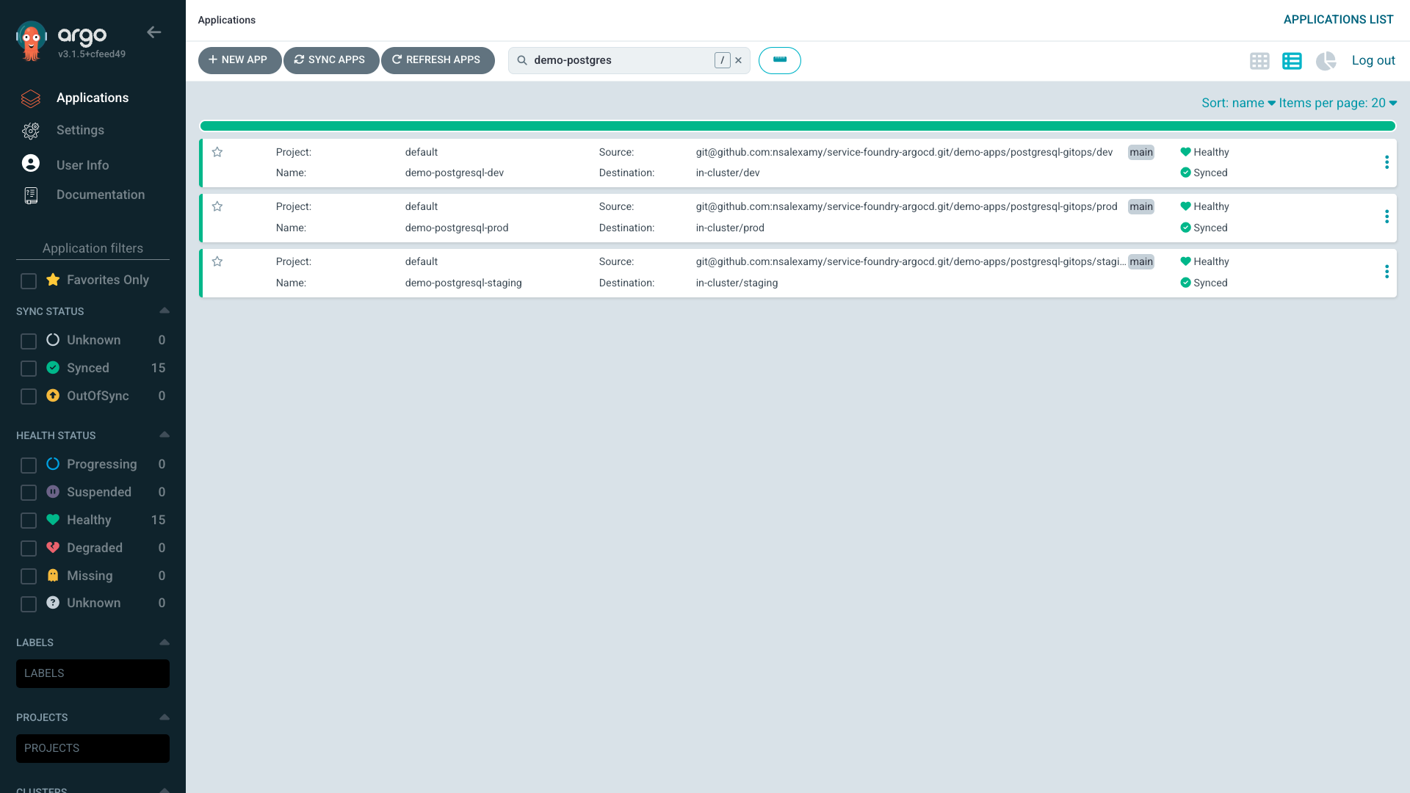Open Documentation from the sidebar
This screenshot has width=1410, height=793.
tap(101, 195)
